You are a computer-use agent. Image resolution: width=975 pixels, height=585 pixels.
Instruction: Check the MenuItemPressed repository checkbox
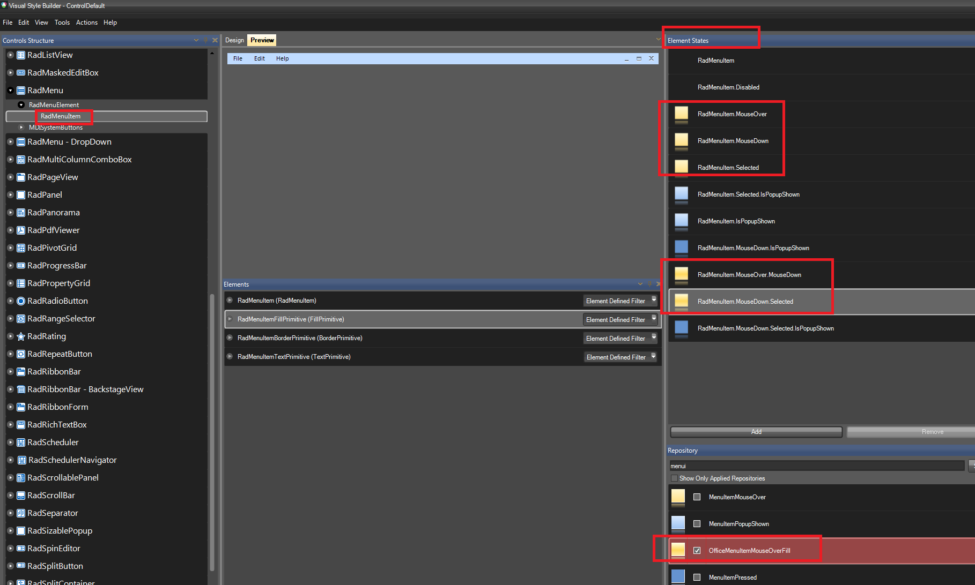(x=697, y=577)
